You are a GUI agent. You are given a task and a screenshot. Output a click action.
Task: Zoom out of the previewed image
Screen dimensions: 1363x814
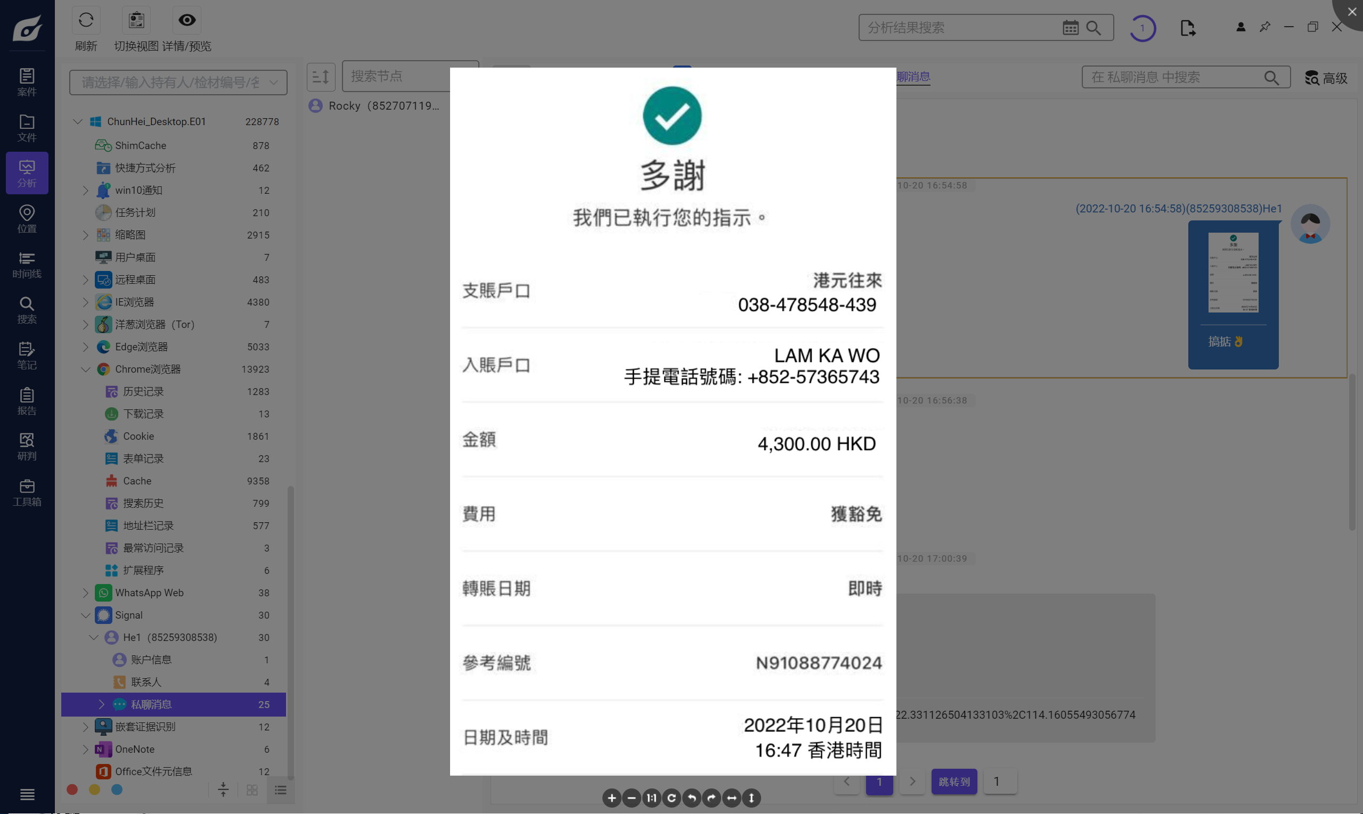tap(632, 798)
